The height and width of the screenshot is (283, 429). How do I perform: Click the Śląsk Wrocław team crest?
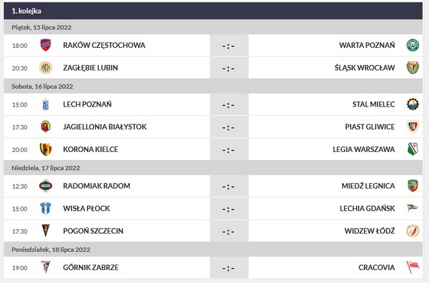[413, 67]
